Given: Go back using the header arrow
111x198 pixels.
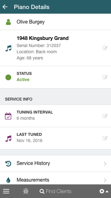Looking at the screenshot, I should point(5,7).
